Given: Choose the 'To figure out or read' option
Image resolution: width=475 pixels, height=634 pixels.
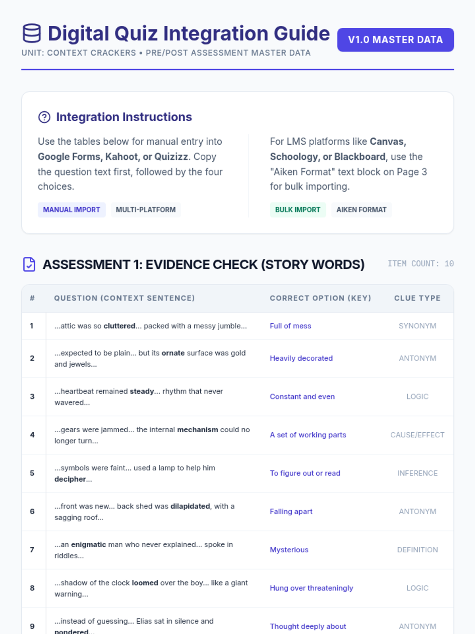Looking at the screenshot, I should 305,473.
